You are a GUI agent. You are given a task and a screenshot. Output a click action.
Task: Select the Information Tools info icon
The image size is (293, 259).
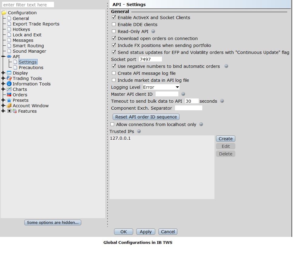(8, 84)
